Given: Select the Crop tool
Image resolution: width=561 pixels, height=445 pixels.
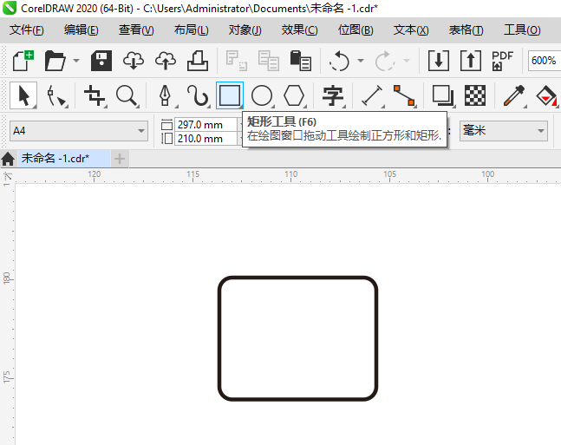Looking at the screenshot, I should click(95, 95).
